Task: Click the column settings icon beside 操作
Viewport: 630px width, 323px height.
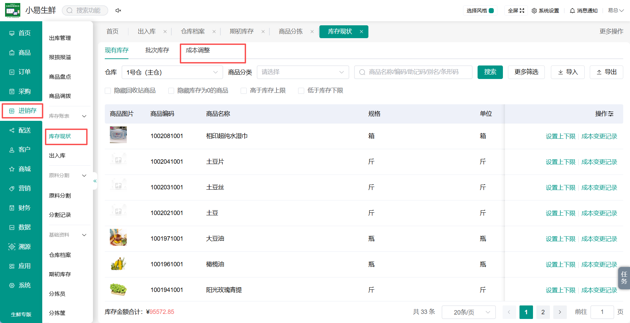Action: [x=611, y=114]
